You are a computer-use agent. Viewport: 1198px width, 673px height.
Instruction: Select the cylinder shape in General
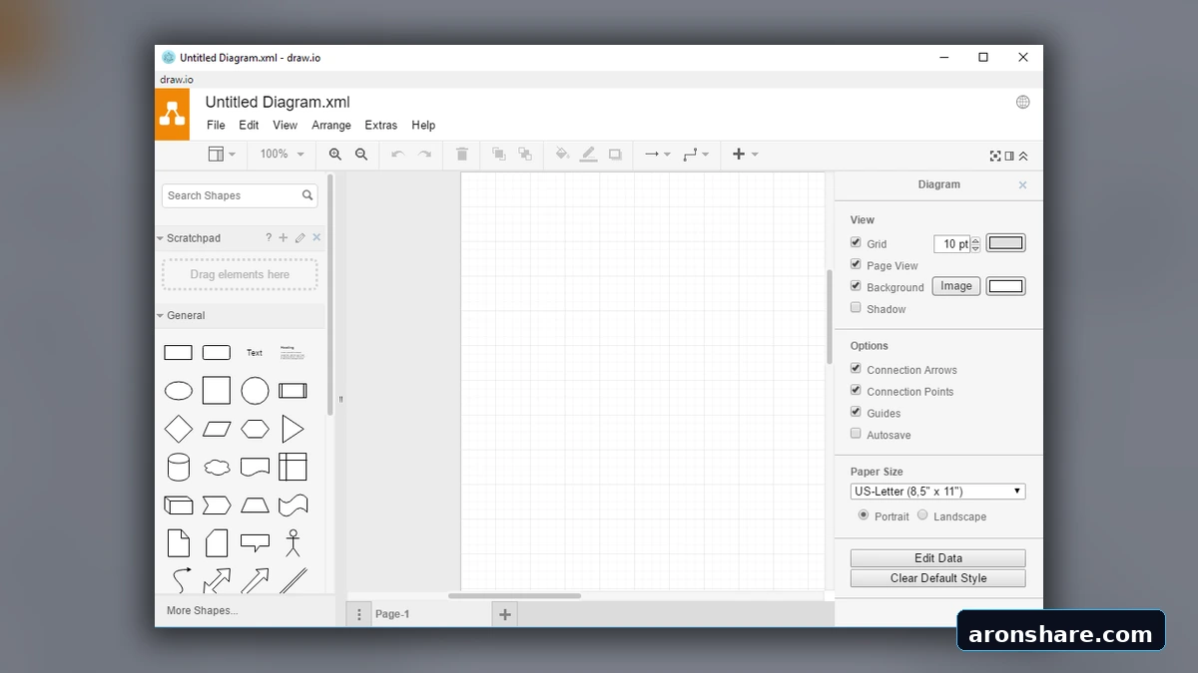(x=179, y=467)
